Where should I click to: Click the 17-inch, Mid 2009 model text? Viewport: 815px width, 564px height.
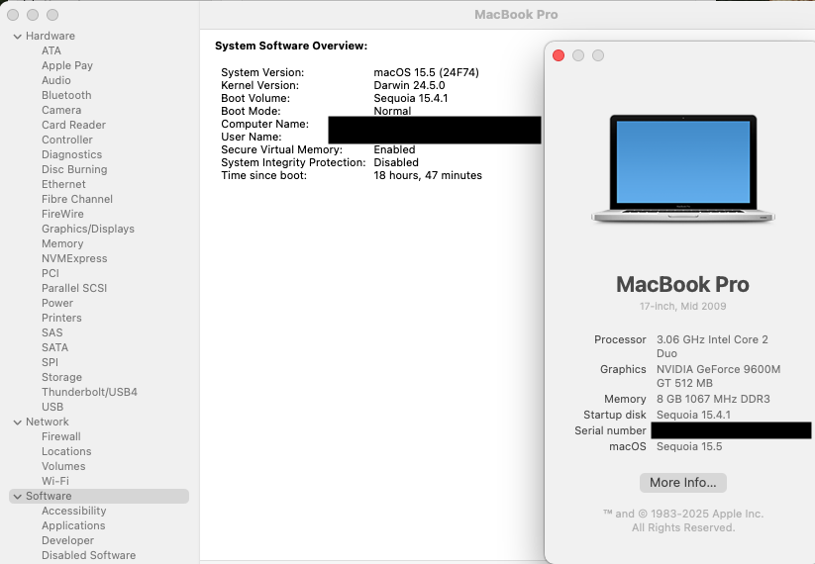point(682,307)
